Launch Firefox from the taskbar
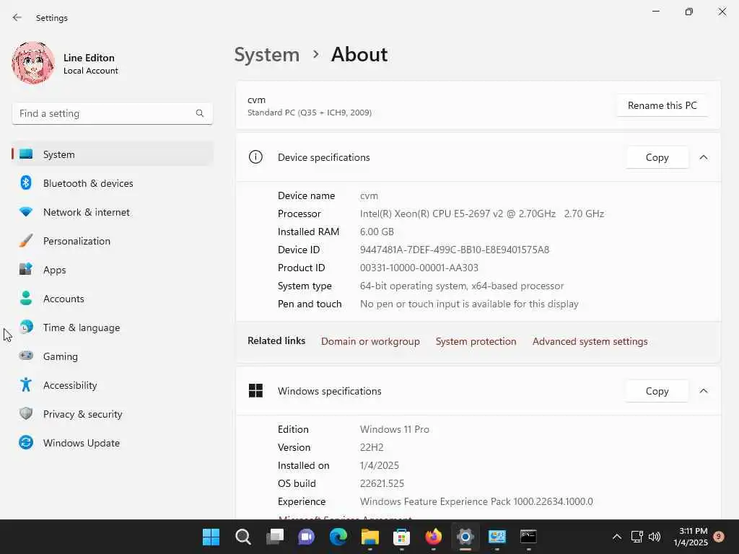739x554 pixels. 434,537
